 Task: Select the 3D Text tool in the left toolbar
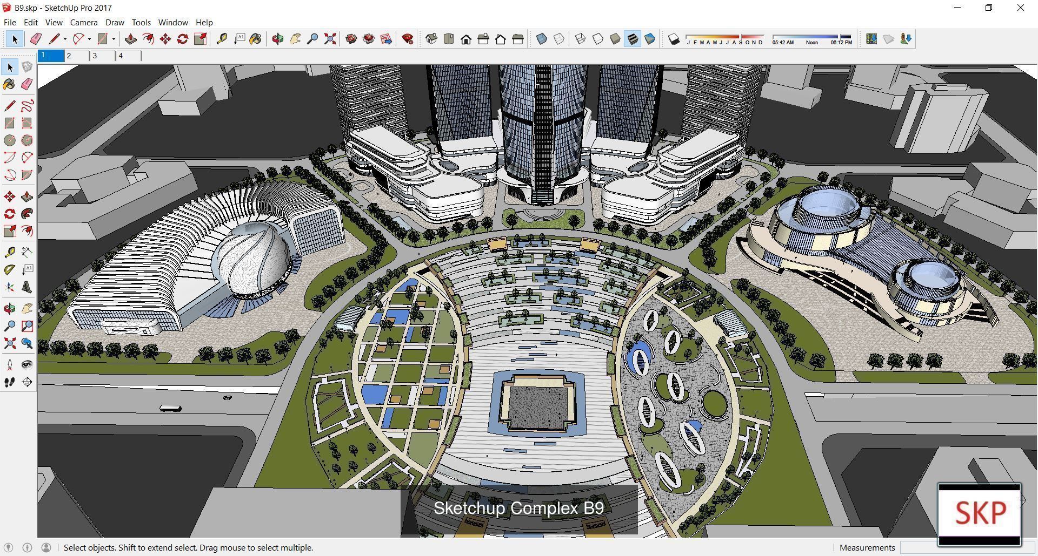[x=27, y=287]
